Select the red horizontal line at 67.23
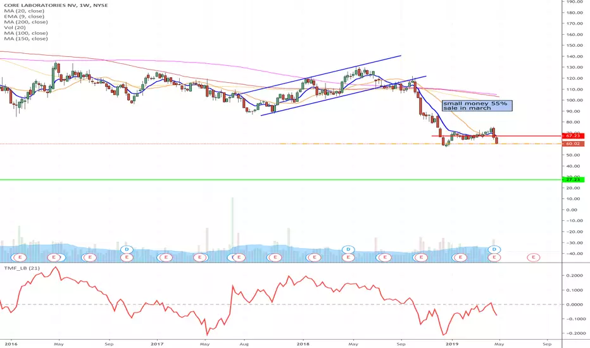Viewport: 590px width, 348px height. tap(496, 136)
